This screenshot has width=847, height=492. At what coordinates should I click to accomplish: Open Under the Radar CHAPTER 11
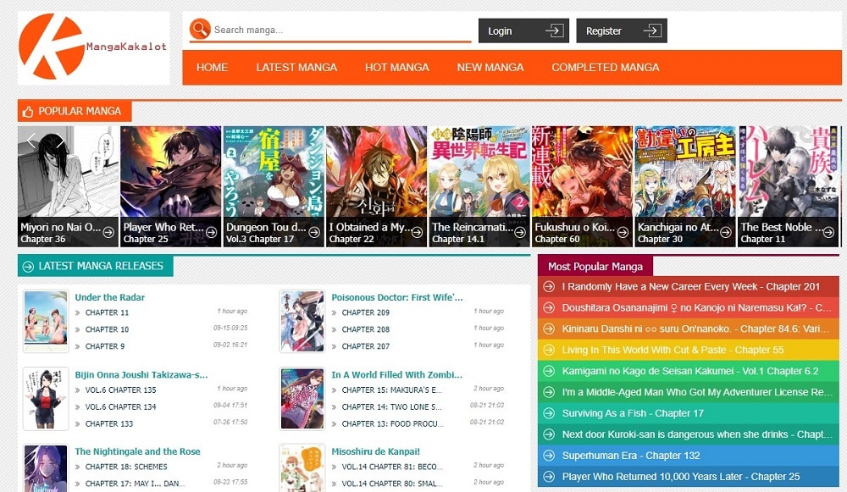107,312
